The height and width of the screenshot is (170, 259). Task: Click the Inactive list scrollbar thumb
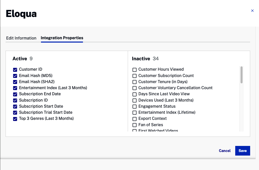[x=242, y=75]
